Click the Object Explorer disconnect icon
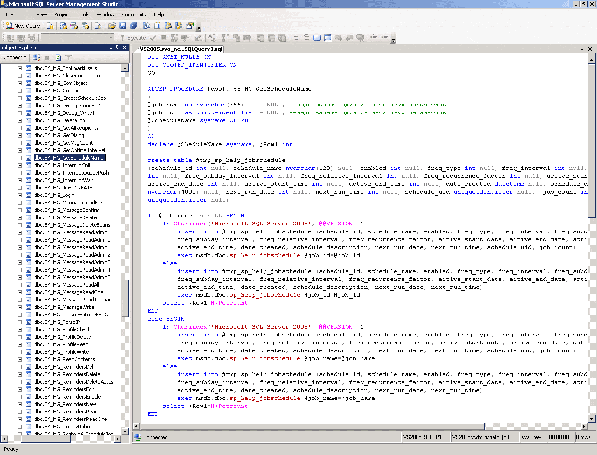Screen dimensions: 597x455 click(x=37, y=58)
